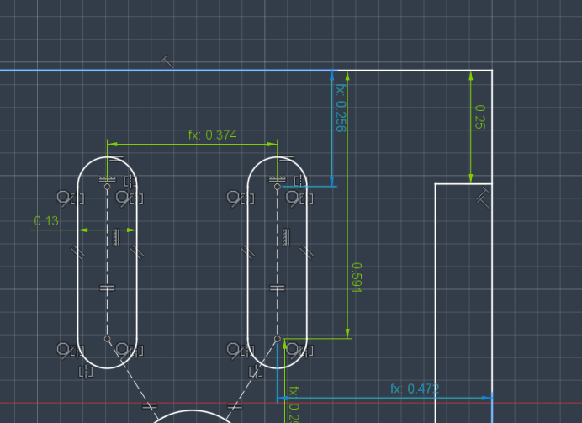This screenshot has height=423, width=582.
Task: Select the left slot's dashed vertical centerline
Action: (108, 262)
